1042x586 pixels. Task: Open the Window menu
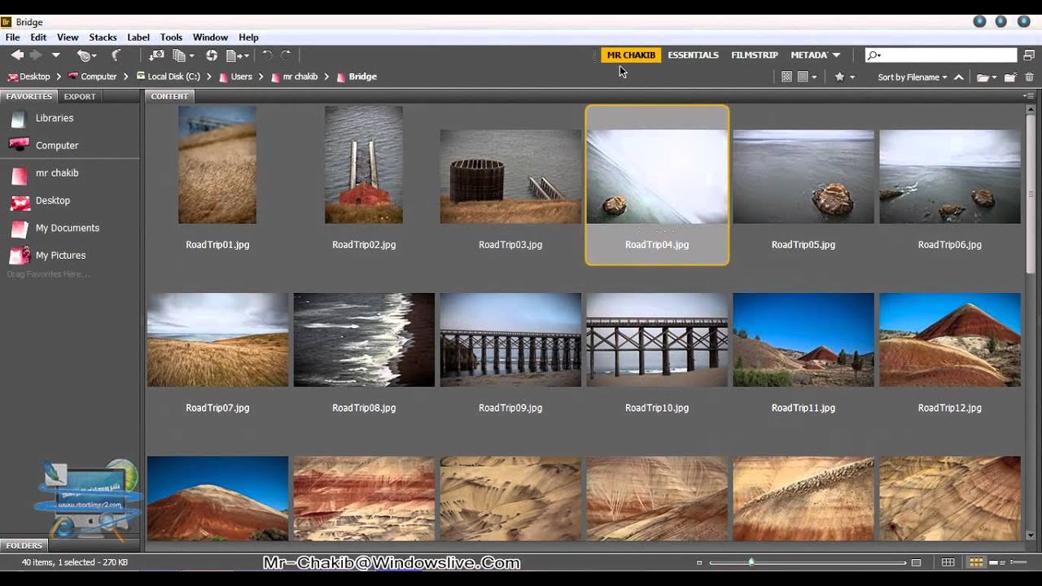point(210,37)
